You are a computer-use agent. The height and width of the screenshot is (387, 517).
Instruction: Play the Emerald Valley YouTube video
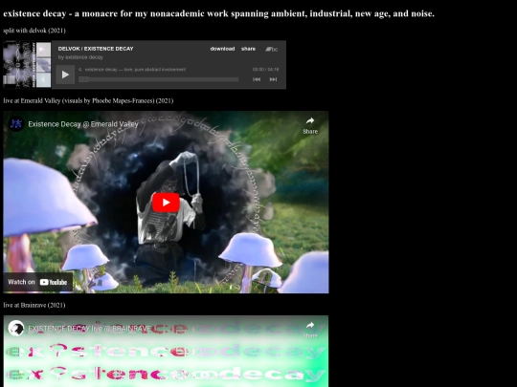[166, 203]
